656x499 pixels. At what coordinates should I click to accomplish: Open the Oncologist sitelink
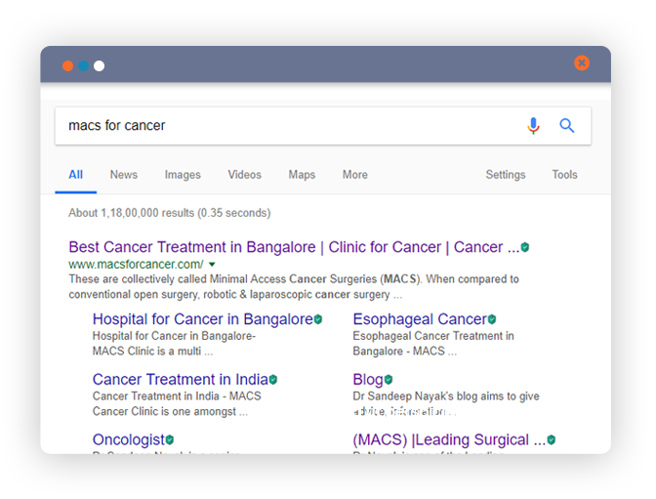[129, 440]
